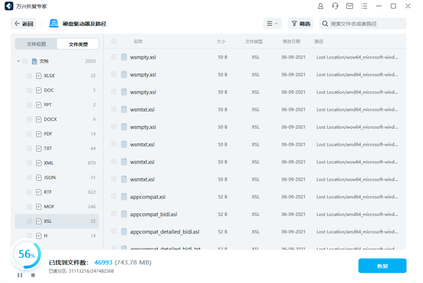Open customer support headset icon
The width and height of the screenshot is (423, 283).
335,6
